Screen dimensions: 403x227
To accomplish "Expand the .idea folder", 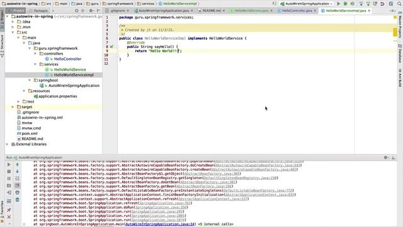I will pos(13,21).
